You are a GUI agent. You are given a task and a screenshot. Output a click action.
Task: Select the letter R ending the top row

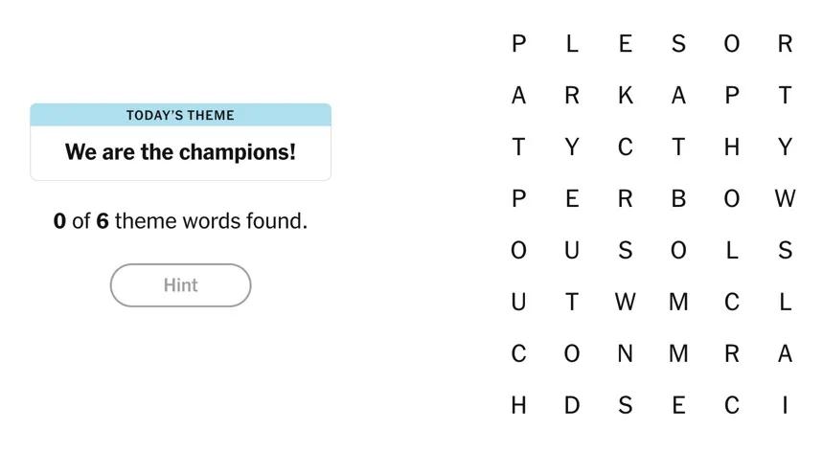tap(785, 44)
